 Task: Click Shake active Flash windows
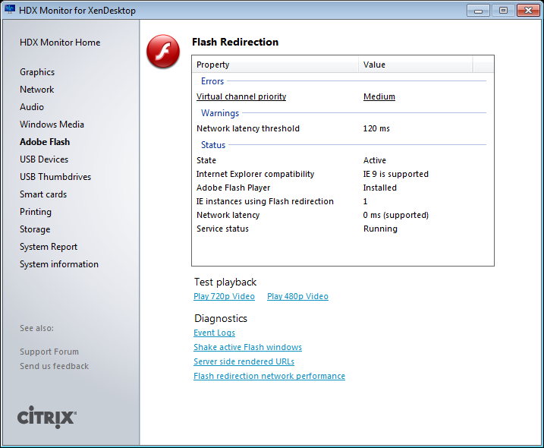tap(247, 347)
